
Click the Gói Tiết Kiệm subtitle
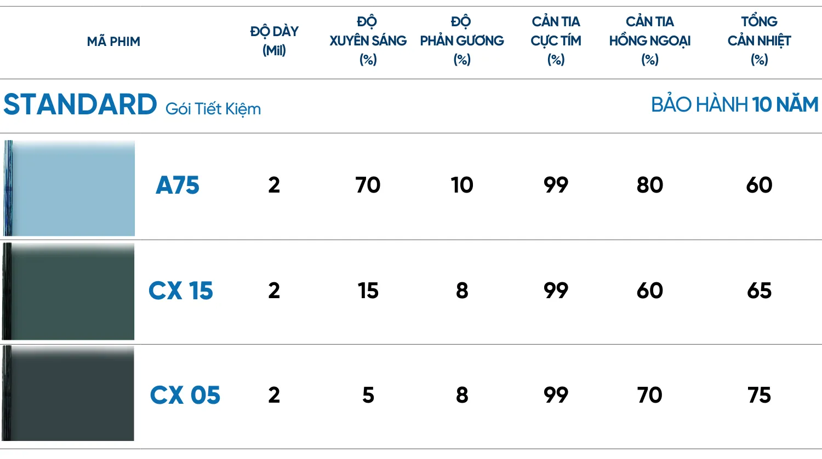[x=213, y=109]
